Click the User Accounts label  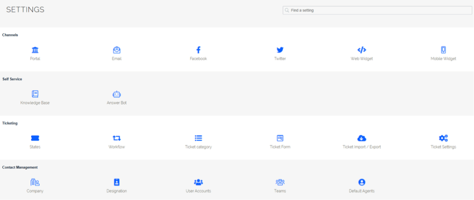198,191
